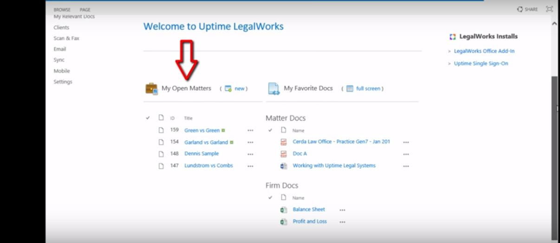Click the PDF icon for Doc A
560x243 pixels.
[284, 154]
